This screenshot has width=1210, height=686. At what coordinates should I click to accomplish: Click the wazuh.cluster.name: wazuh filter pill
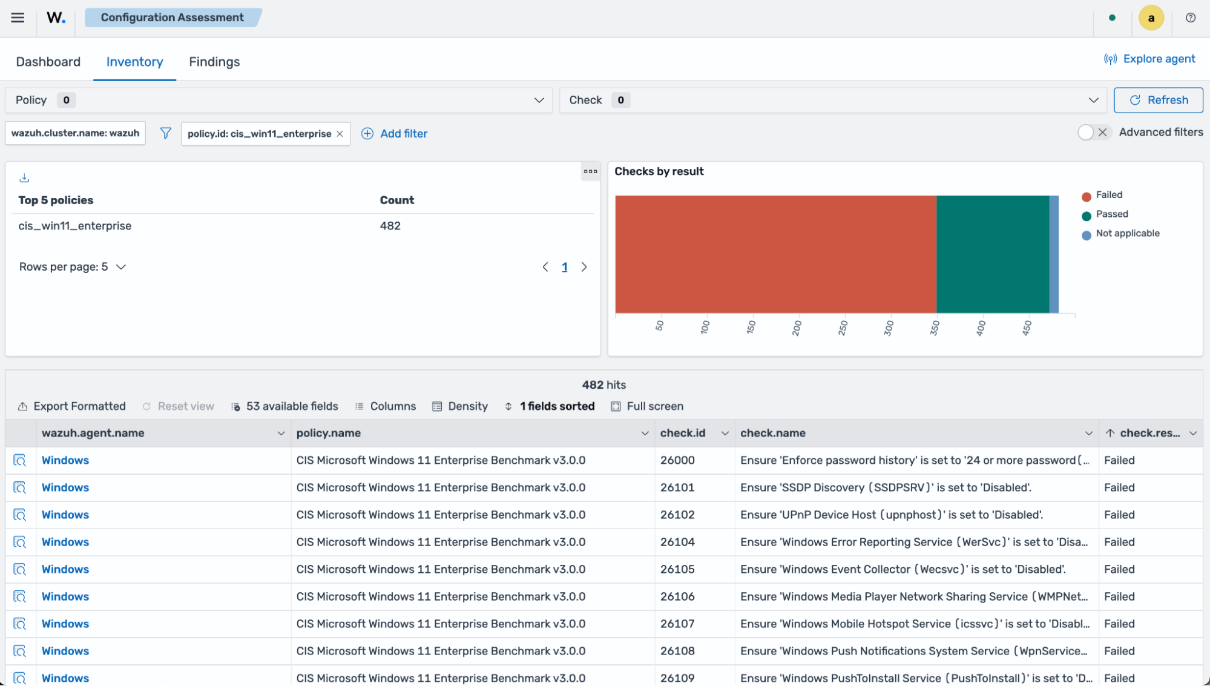(75, 133)
